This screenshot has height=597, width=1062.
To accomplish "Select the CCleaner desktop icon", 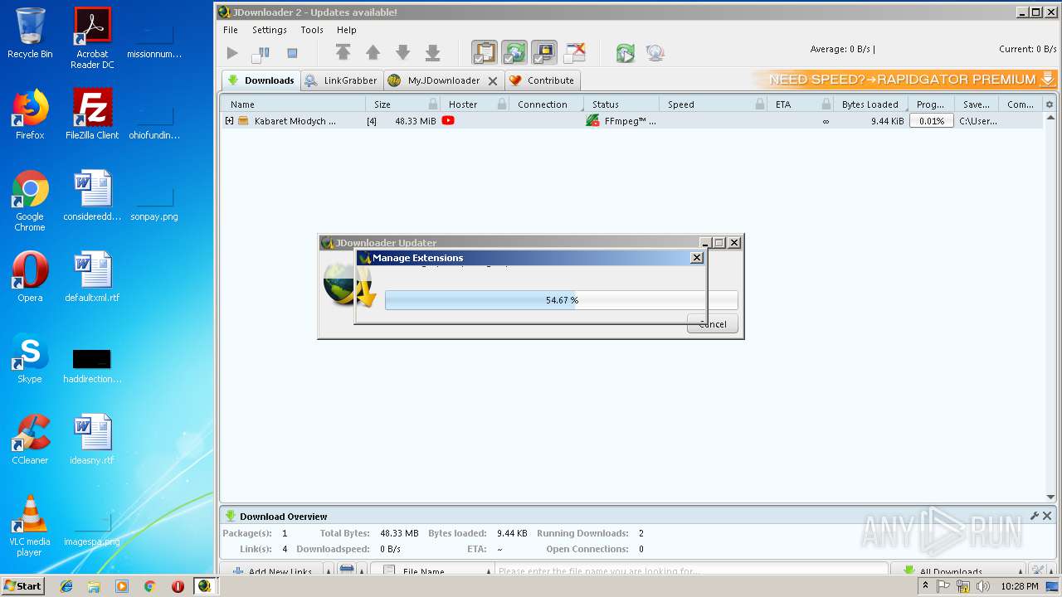I will [x=30, y=439].
